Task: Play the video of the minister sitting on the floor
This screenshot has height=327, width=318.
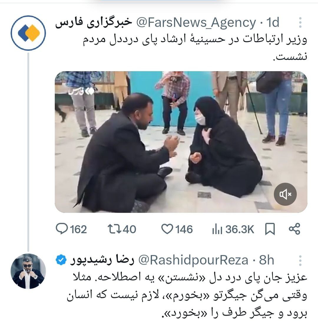Action: 181,142
